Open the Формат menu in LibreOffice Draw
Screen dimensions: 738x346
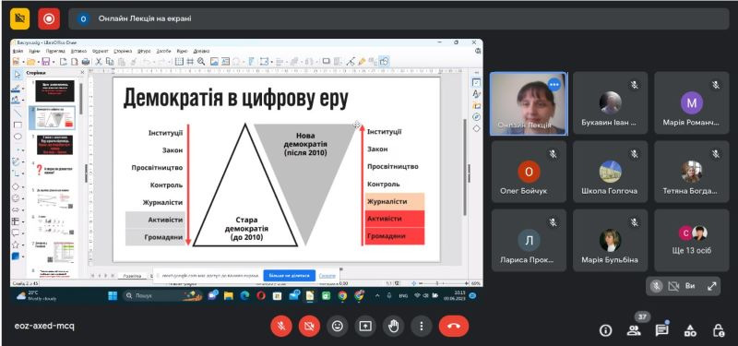click(100, 51)
